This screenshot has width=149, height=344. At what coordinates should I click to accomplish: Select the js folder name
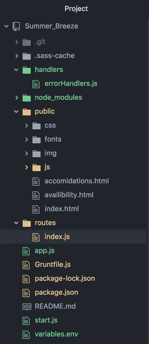click(x=47, y=167)
